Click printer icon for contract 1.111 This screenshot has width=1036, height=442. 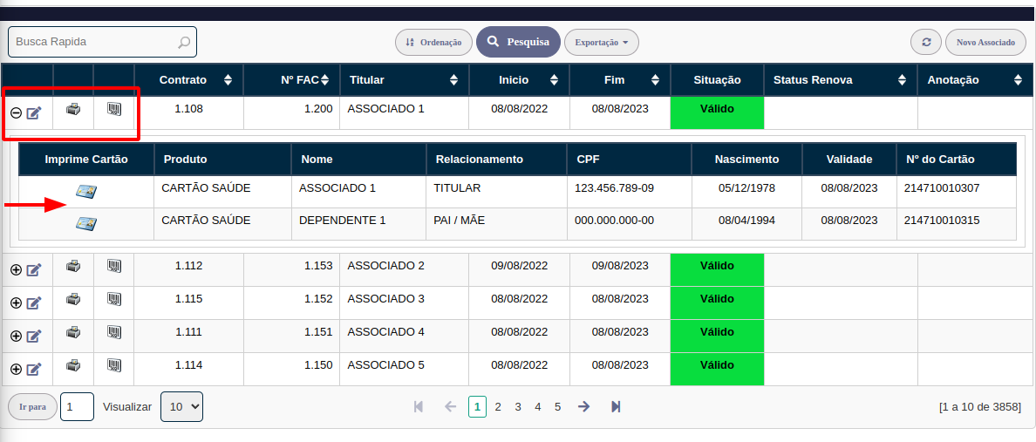[73, 332]
